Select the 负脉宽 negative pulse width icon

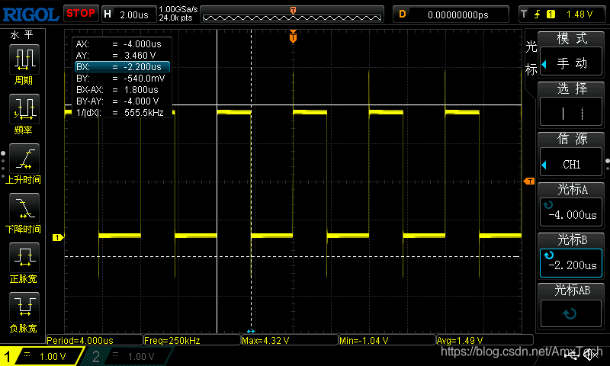(24, 307)
